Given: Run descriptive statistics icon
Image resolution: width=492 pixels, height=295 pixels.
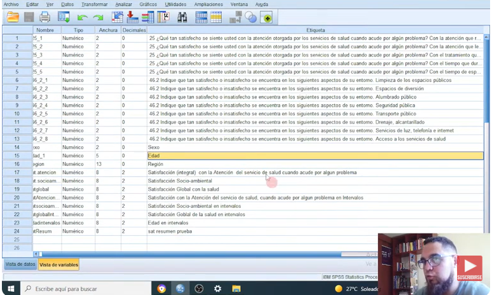Looking at the screenshot, I should tap(163, 17).
